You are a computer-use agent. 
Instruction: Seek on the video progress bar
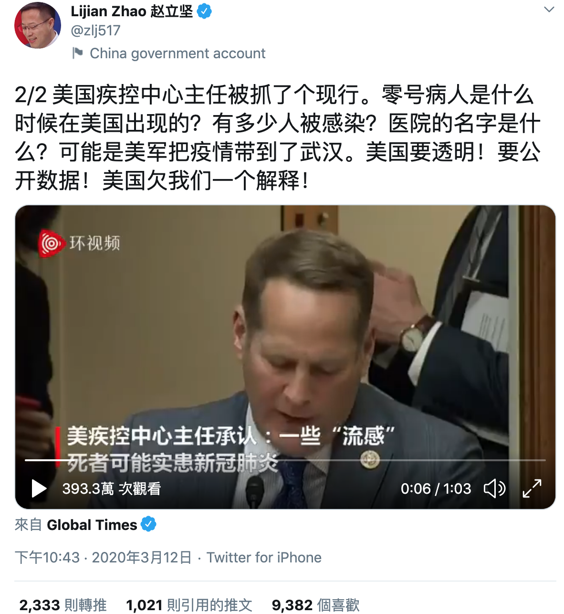coord(285,460)
